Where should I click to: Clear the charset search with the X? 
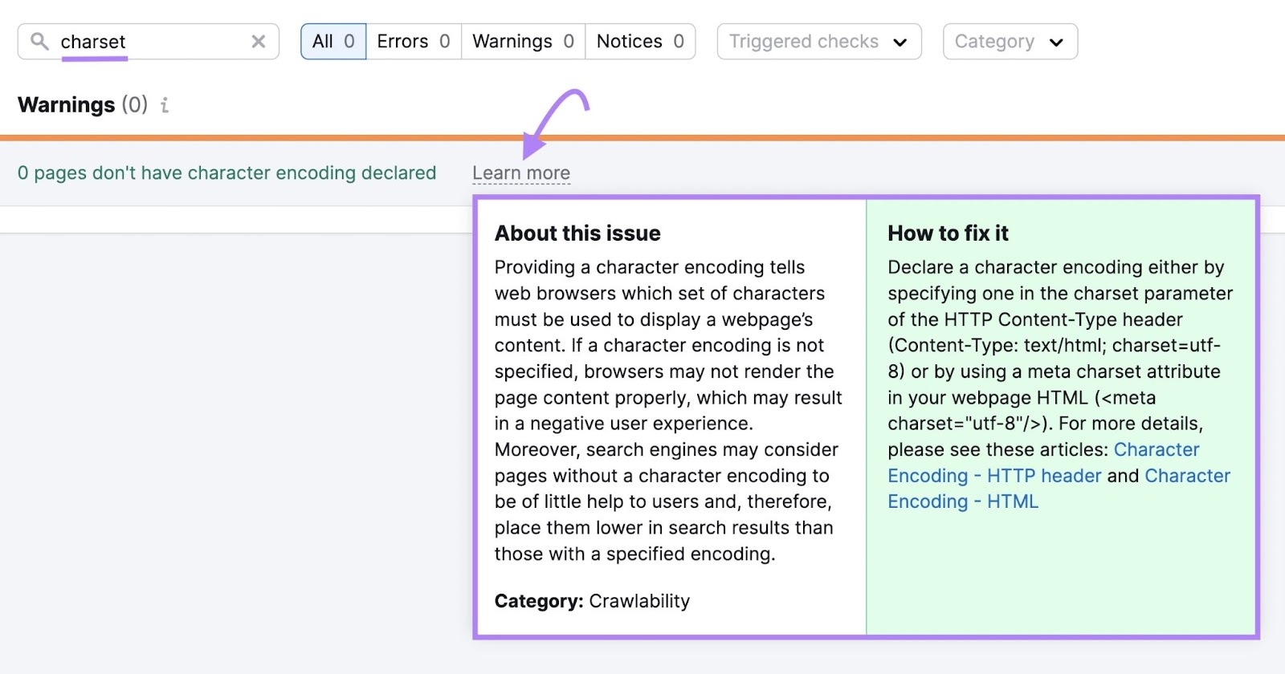tap(258, 42)
